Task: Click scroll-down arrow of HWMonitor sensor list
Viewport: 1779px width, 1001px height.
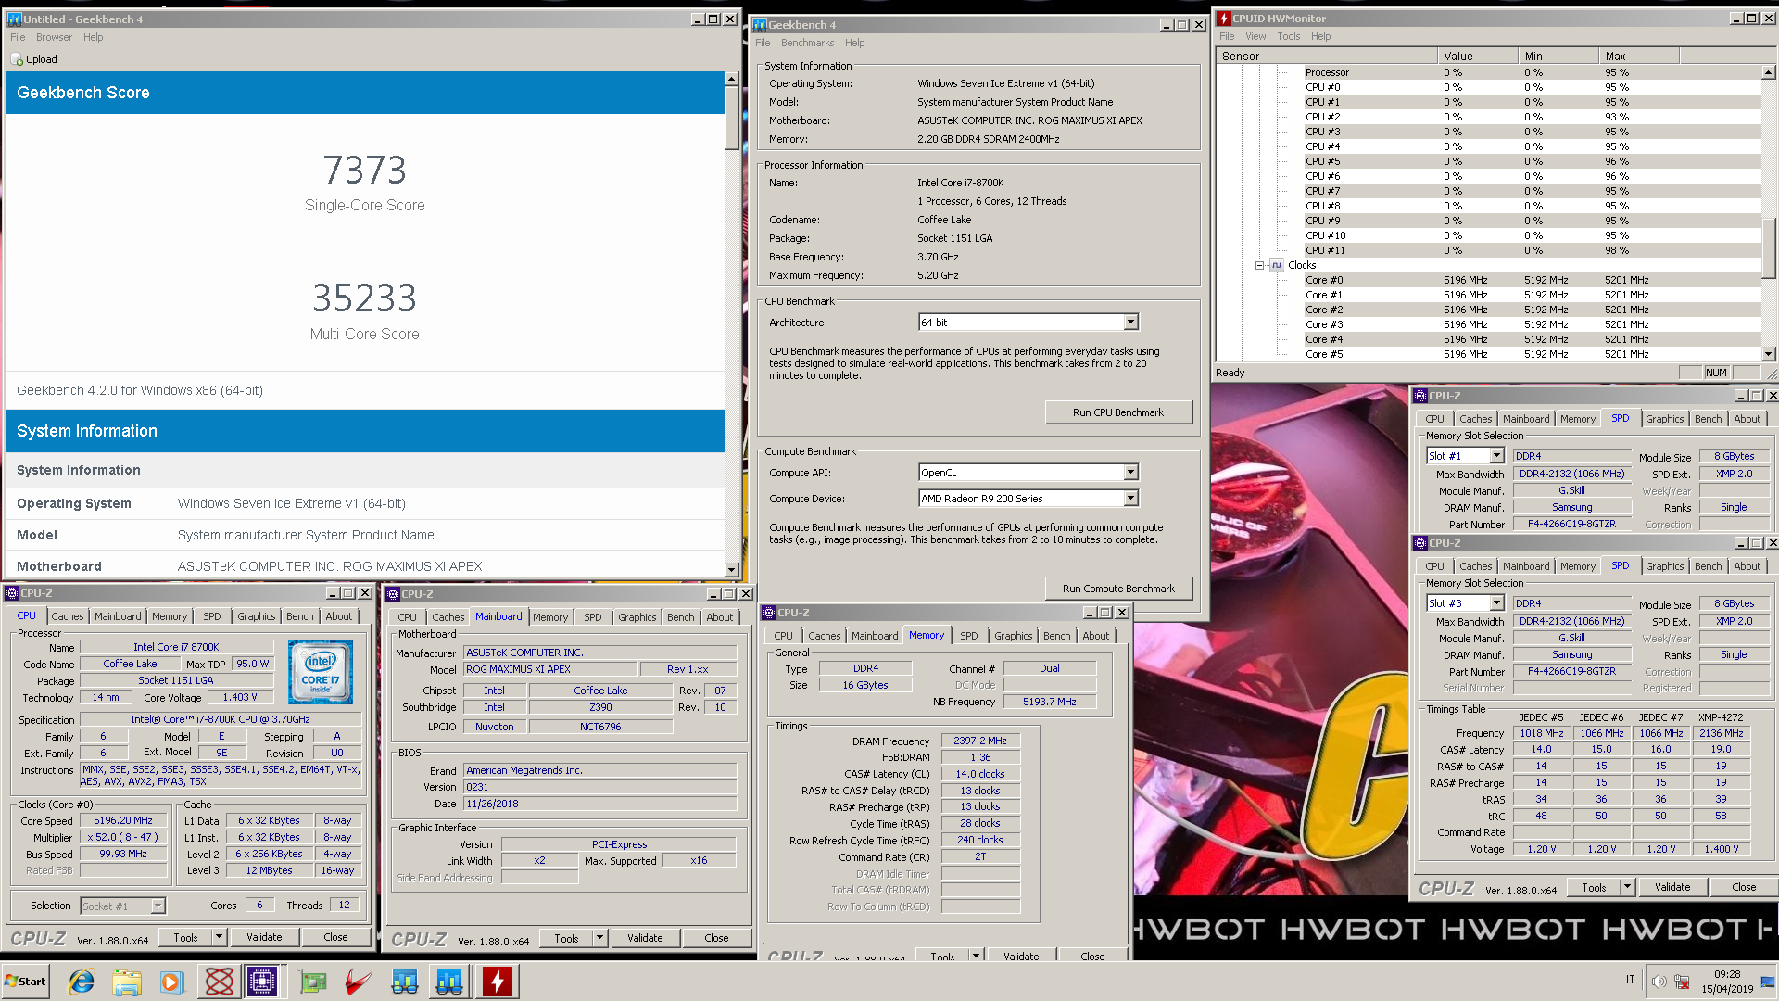Action: [1769, 354]
